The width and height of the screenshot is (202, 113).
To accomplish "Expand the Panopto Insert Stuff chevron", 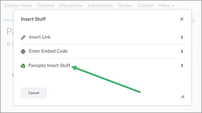I will [182, 66].
